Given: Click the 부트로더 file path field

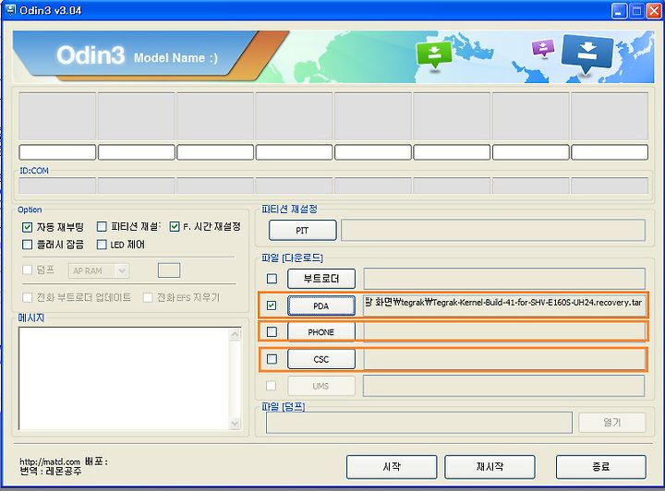Looking at the screenshot, I should [504, 279].
